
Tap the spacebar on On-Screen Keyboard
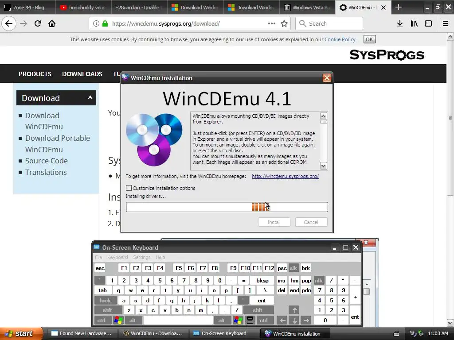click(178, 321)
